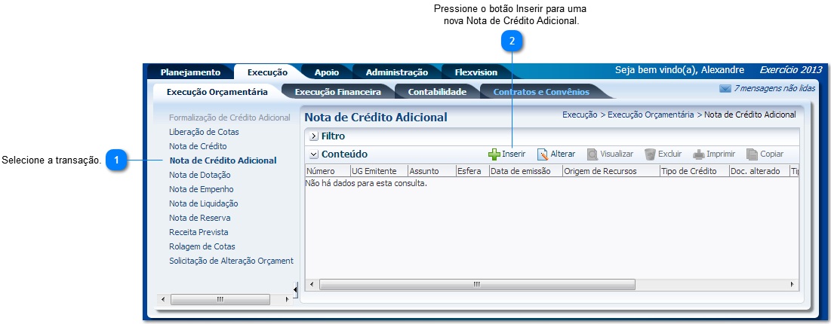Screen dimensions: 831x324
Task: Click the table horizontal scrollbar thumb
Action: pos(476,284)
